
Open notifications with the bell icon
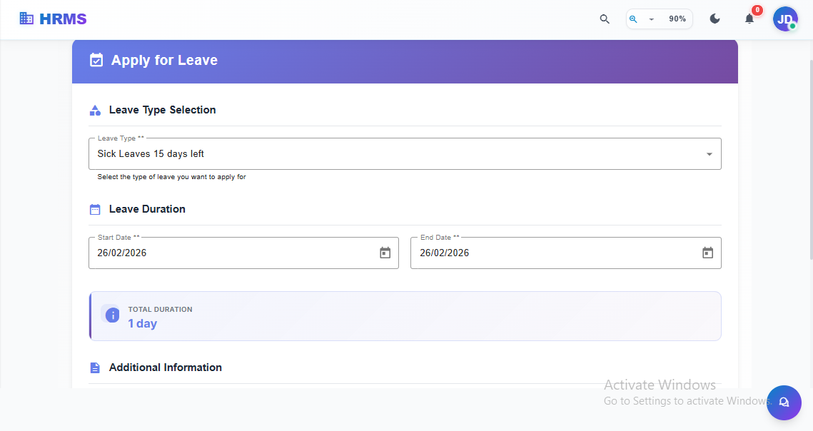749,19
